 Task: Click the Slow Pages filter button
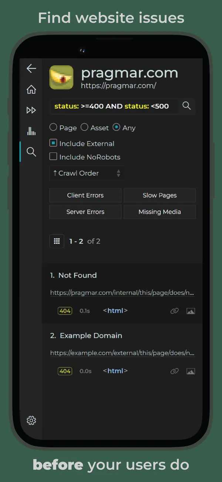click(x=160, y=195)
